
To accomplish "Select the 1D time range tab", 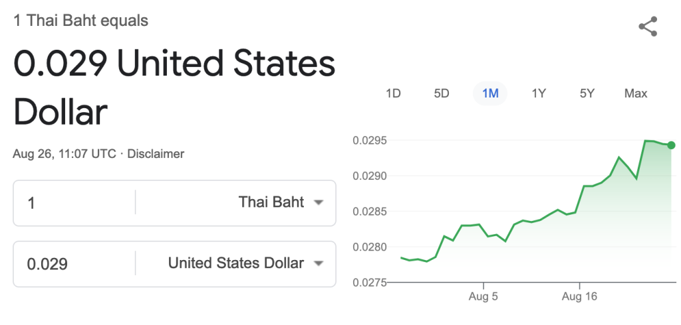I will pyautogui.click(x=393, y=94).
